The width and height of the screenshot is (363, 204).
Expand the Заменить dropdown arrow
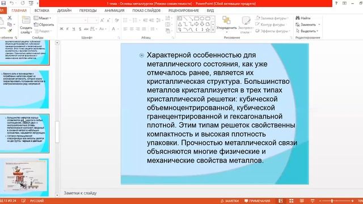tap(319, 24)
